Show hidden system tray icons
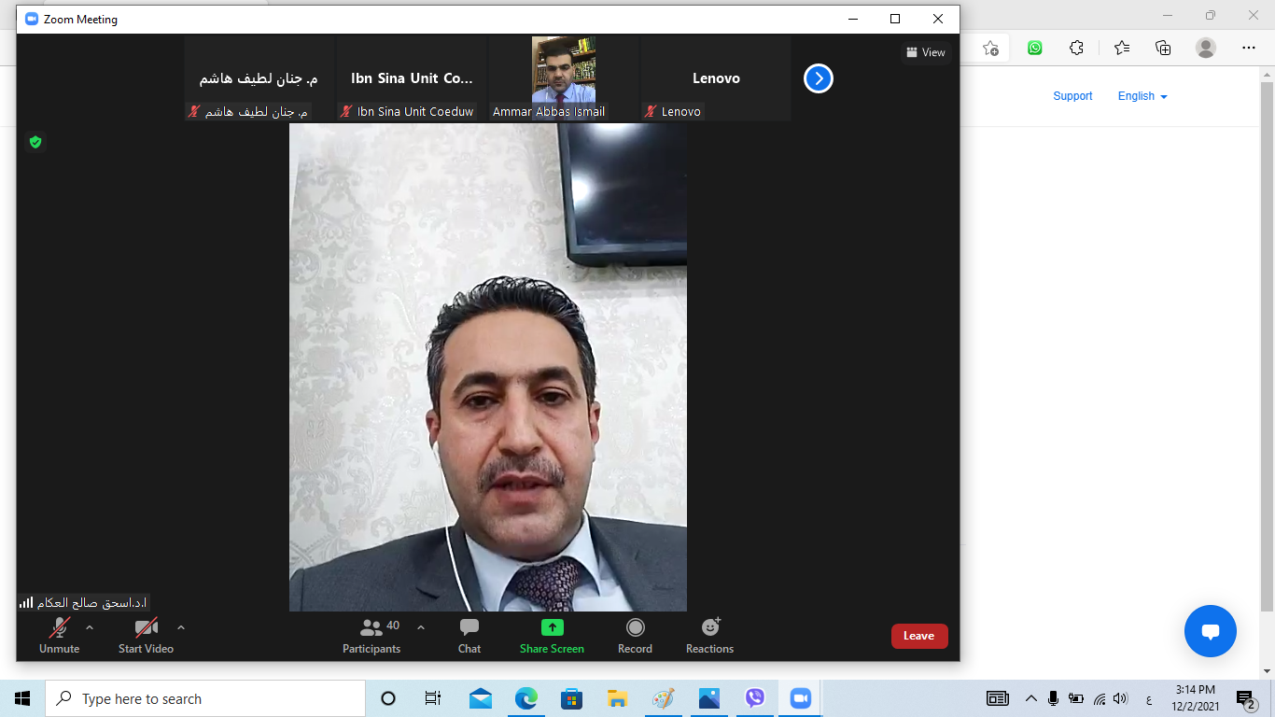1275x717 pixels. point(1031,698)
